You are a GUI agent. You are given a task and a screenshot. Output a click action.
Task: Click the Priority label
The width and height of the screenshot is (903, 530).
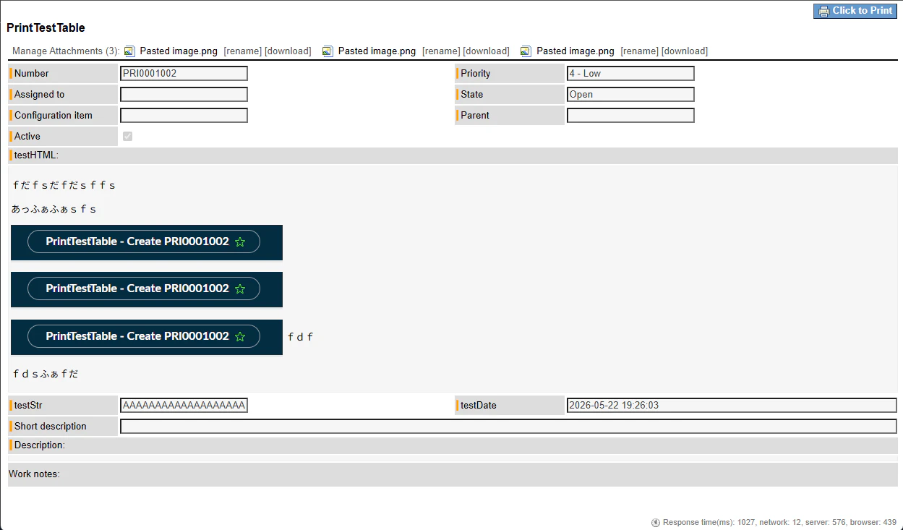tap(476, 73)
